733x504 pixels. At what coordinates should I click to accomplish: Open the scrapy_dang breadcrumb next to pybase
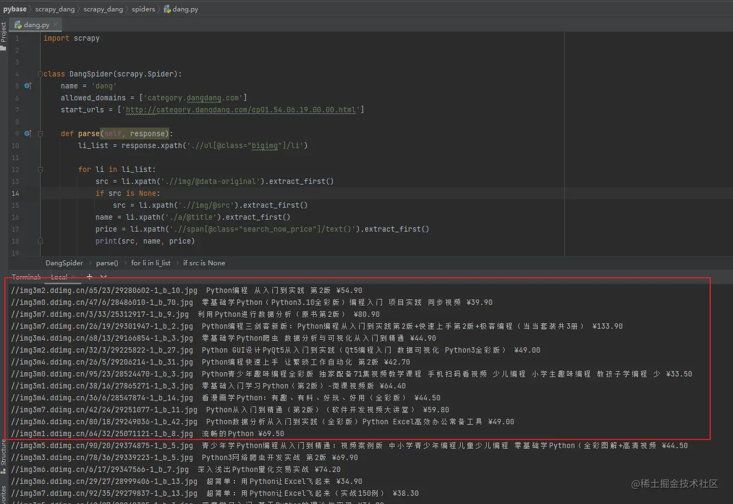55,9
